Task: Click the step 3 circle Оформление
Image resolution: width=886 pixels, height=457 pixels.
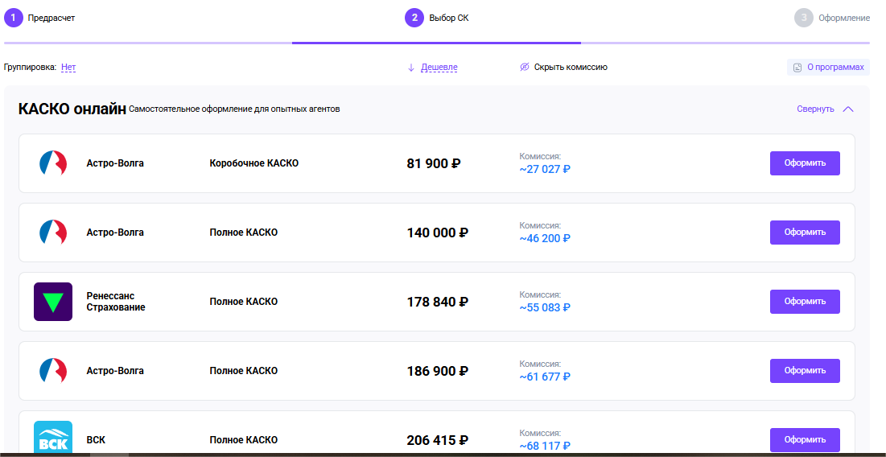Action: [x=803, y=18]
